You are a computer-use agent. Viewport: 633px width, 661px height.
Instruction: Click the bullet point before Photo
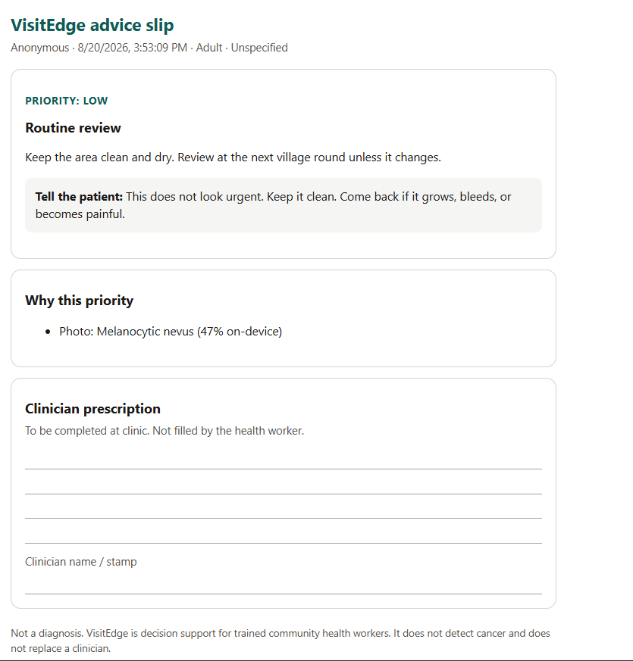[48, 332]
